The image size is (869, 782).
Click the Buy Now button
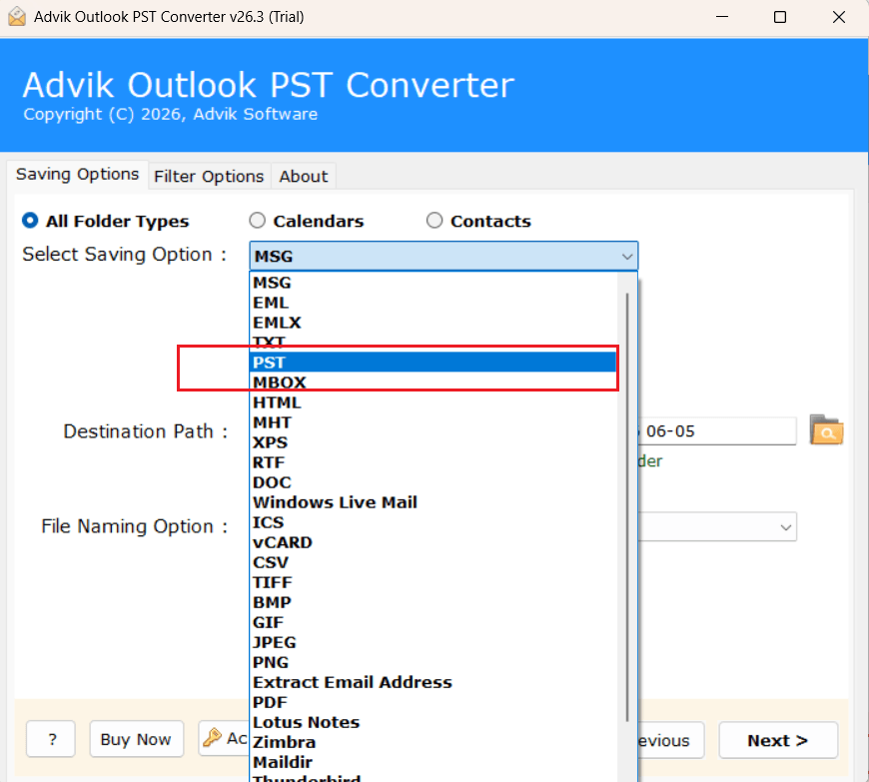click(x=136, y=739)
